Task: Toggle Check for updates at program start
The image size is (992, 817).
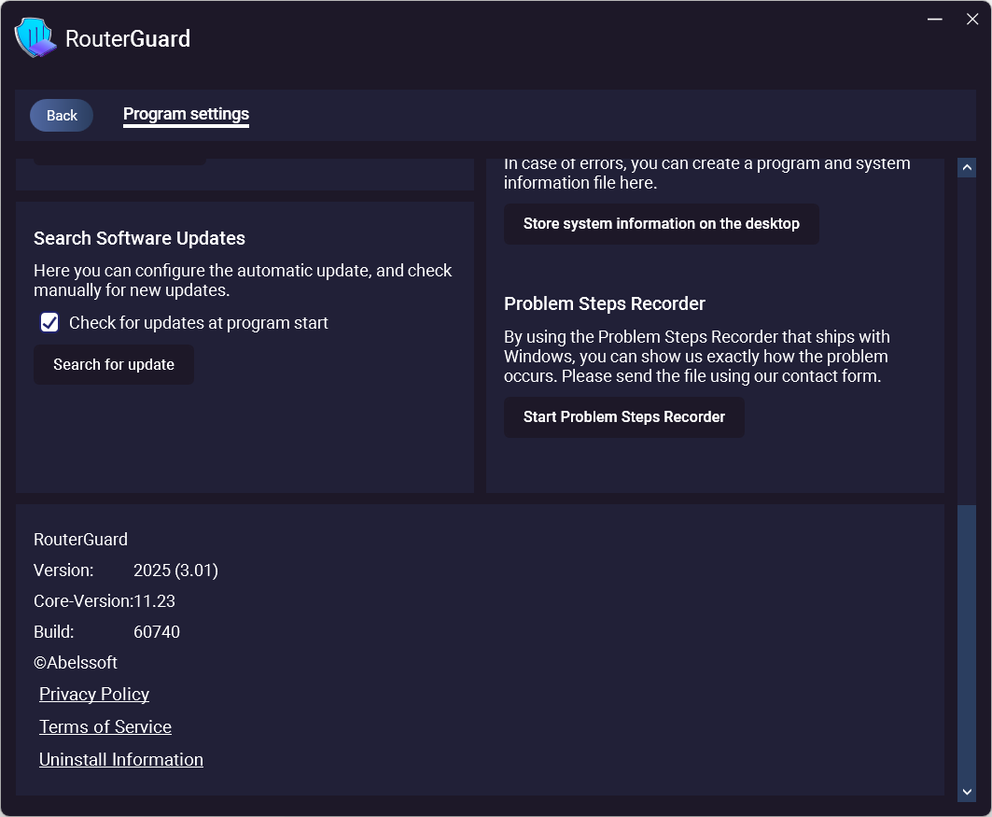Action: pos(49,323)
